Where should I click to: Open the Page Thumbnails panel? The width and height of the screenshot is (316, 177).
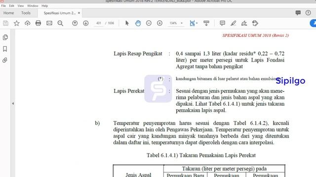pyautogui.click(x=5, y=37)
